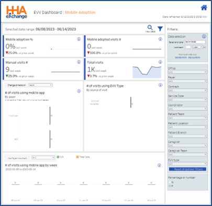Expand the Office filter dropdown
The width and height of the screenshot is (212, 206).
pyautogui.click(x=187, y=72)
